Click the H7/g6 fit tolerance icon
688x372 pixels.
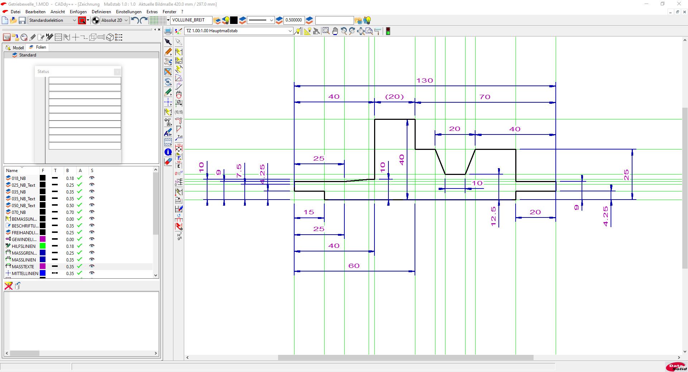click(179, 236)
